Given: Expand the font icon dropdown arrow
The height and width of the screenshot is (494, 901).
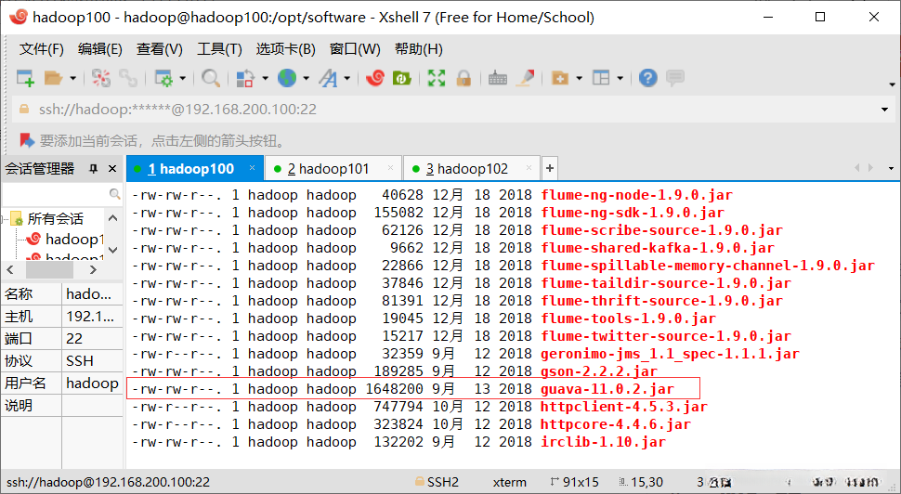Looking at the screenshot, I should (347, 78).
